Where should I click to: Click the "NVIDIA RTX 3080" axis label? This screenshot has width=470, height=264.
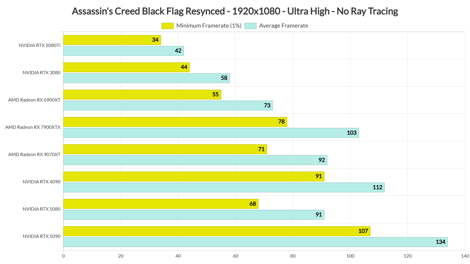click(x=42, y=72)
